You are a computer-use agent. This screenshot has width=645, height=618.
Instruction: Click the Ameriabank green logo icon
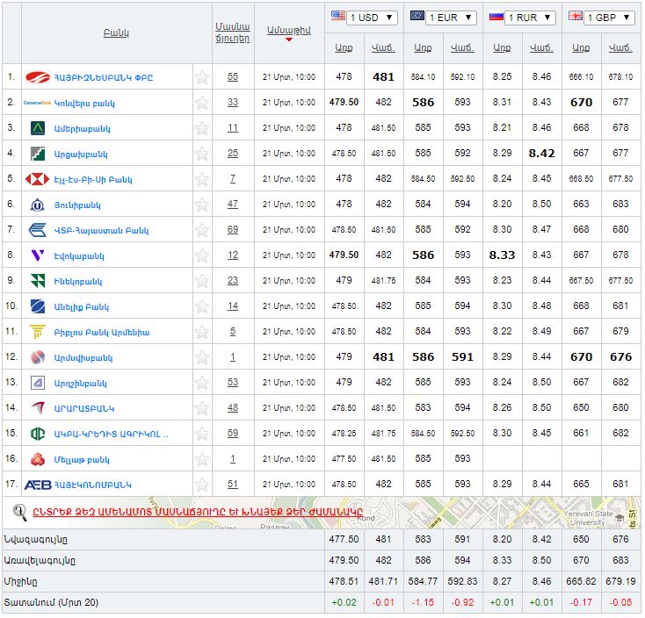38,128
